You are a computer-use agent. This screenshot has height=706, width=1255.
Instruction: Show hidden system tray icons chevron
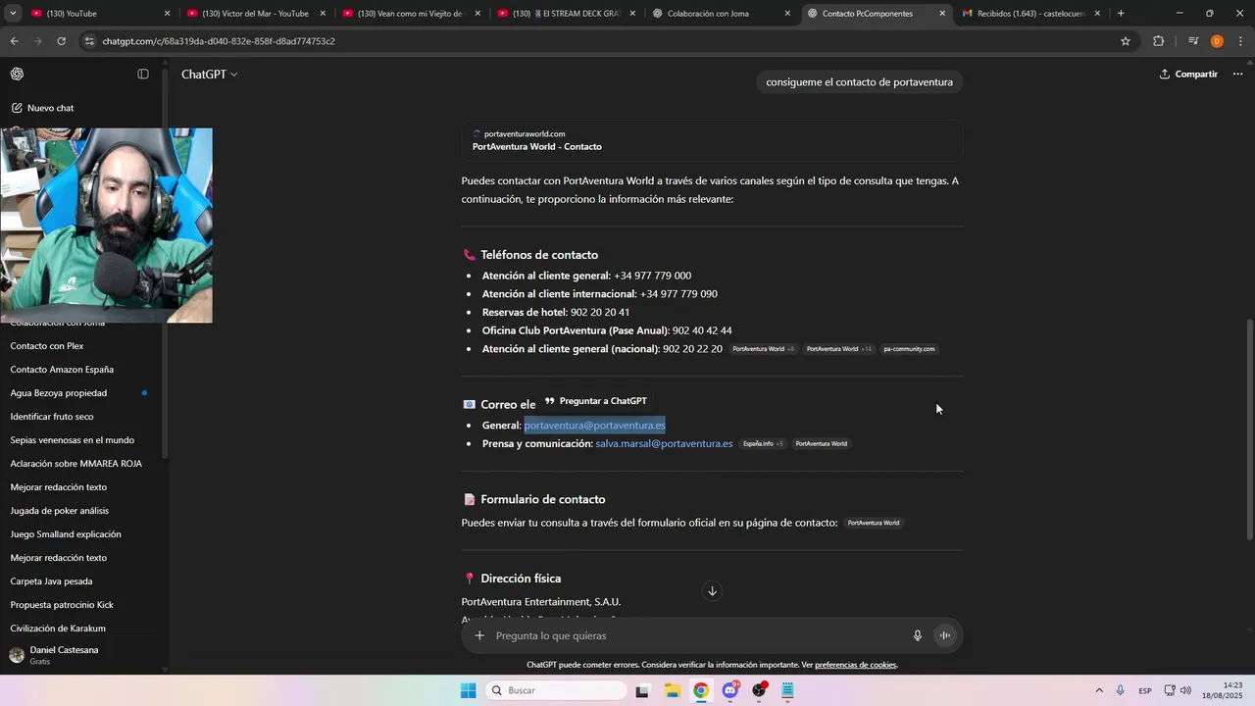click(x=1098, y=690)
